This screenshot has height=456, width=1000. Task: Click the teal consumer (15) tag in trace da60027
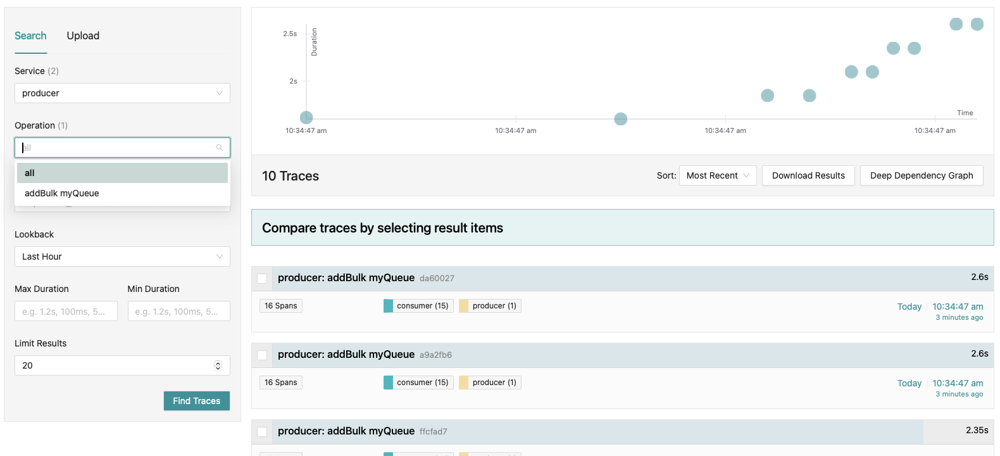[x=418, y=306]
